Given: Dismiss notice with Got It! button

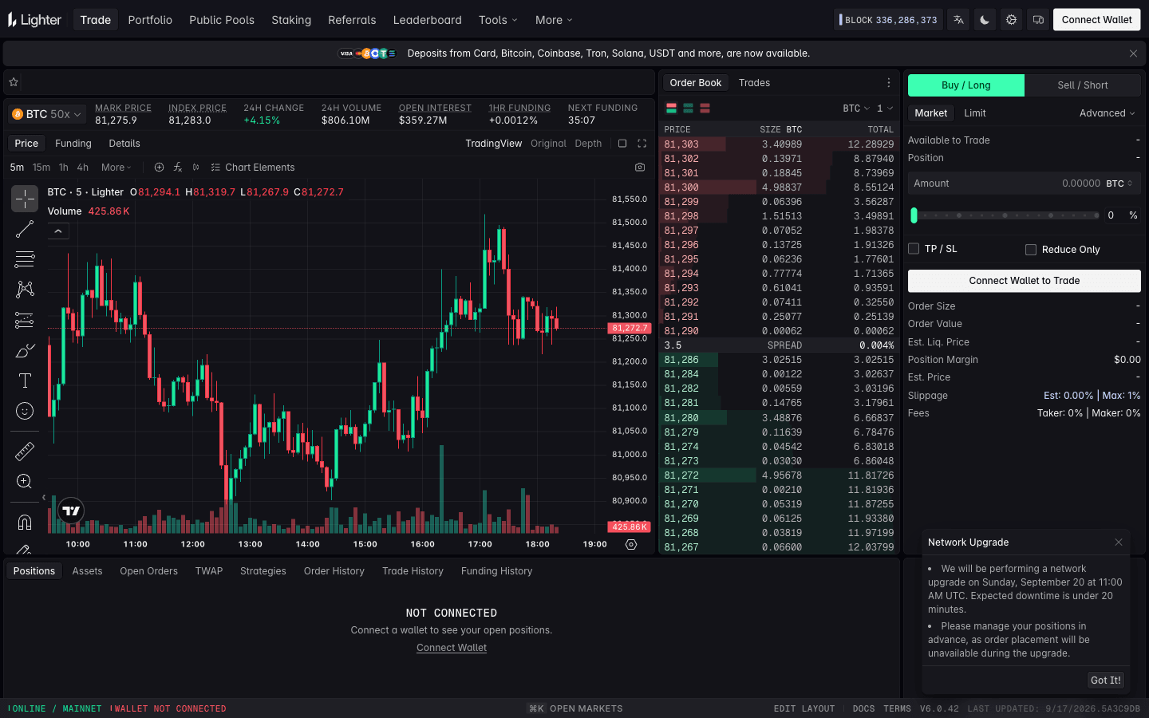Looking at the screenshot, I should 1106,681.
